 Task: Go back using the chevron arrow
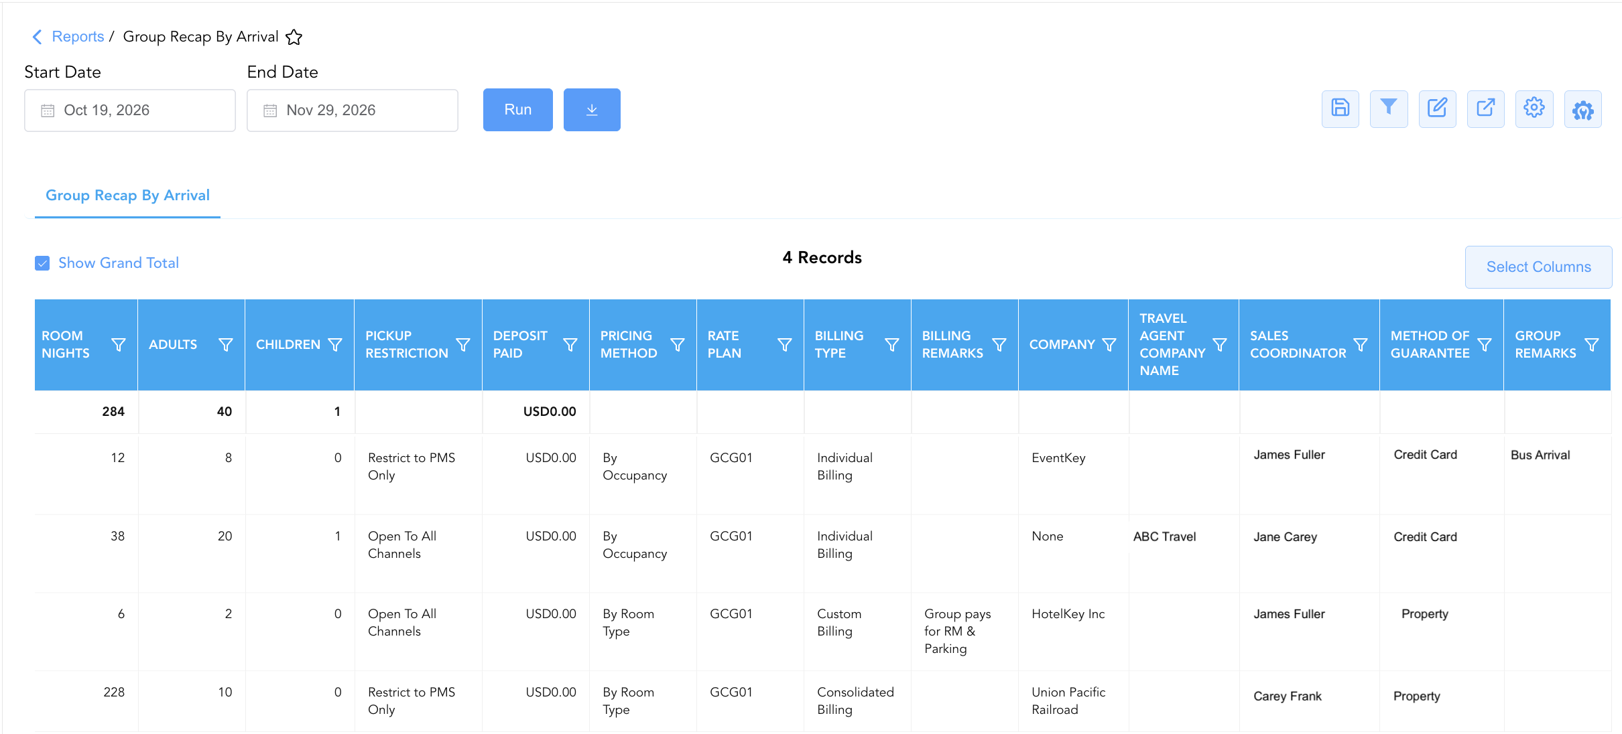point(37,36)
